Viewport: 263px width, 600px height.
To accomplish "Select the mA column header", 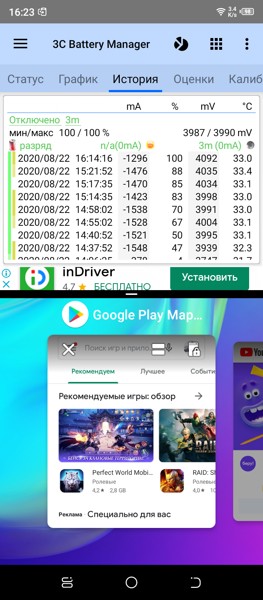I will 134,106.
